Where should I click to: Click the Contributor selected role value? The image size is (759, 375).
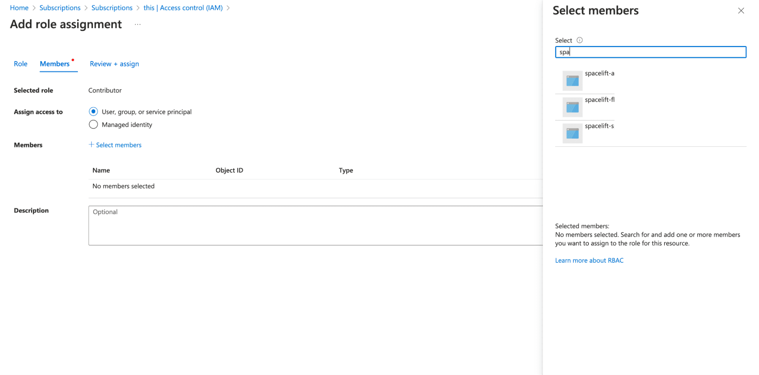(x=105, y=90)
